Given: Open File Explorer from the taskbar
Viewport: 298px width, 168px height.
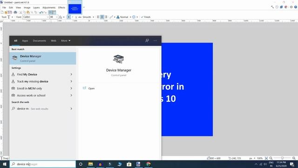Looking at the screenshot, I should (x=90, y=164).
